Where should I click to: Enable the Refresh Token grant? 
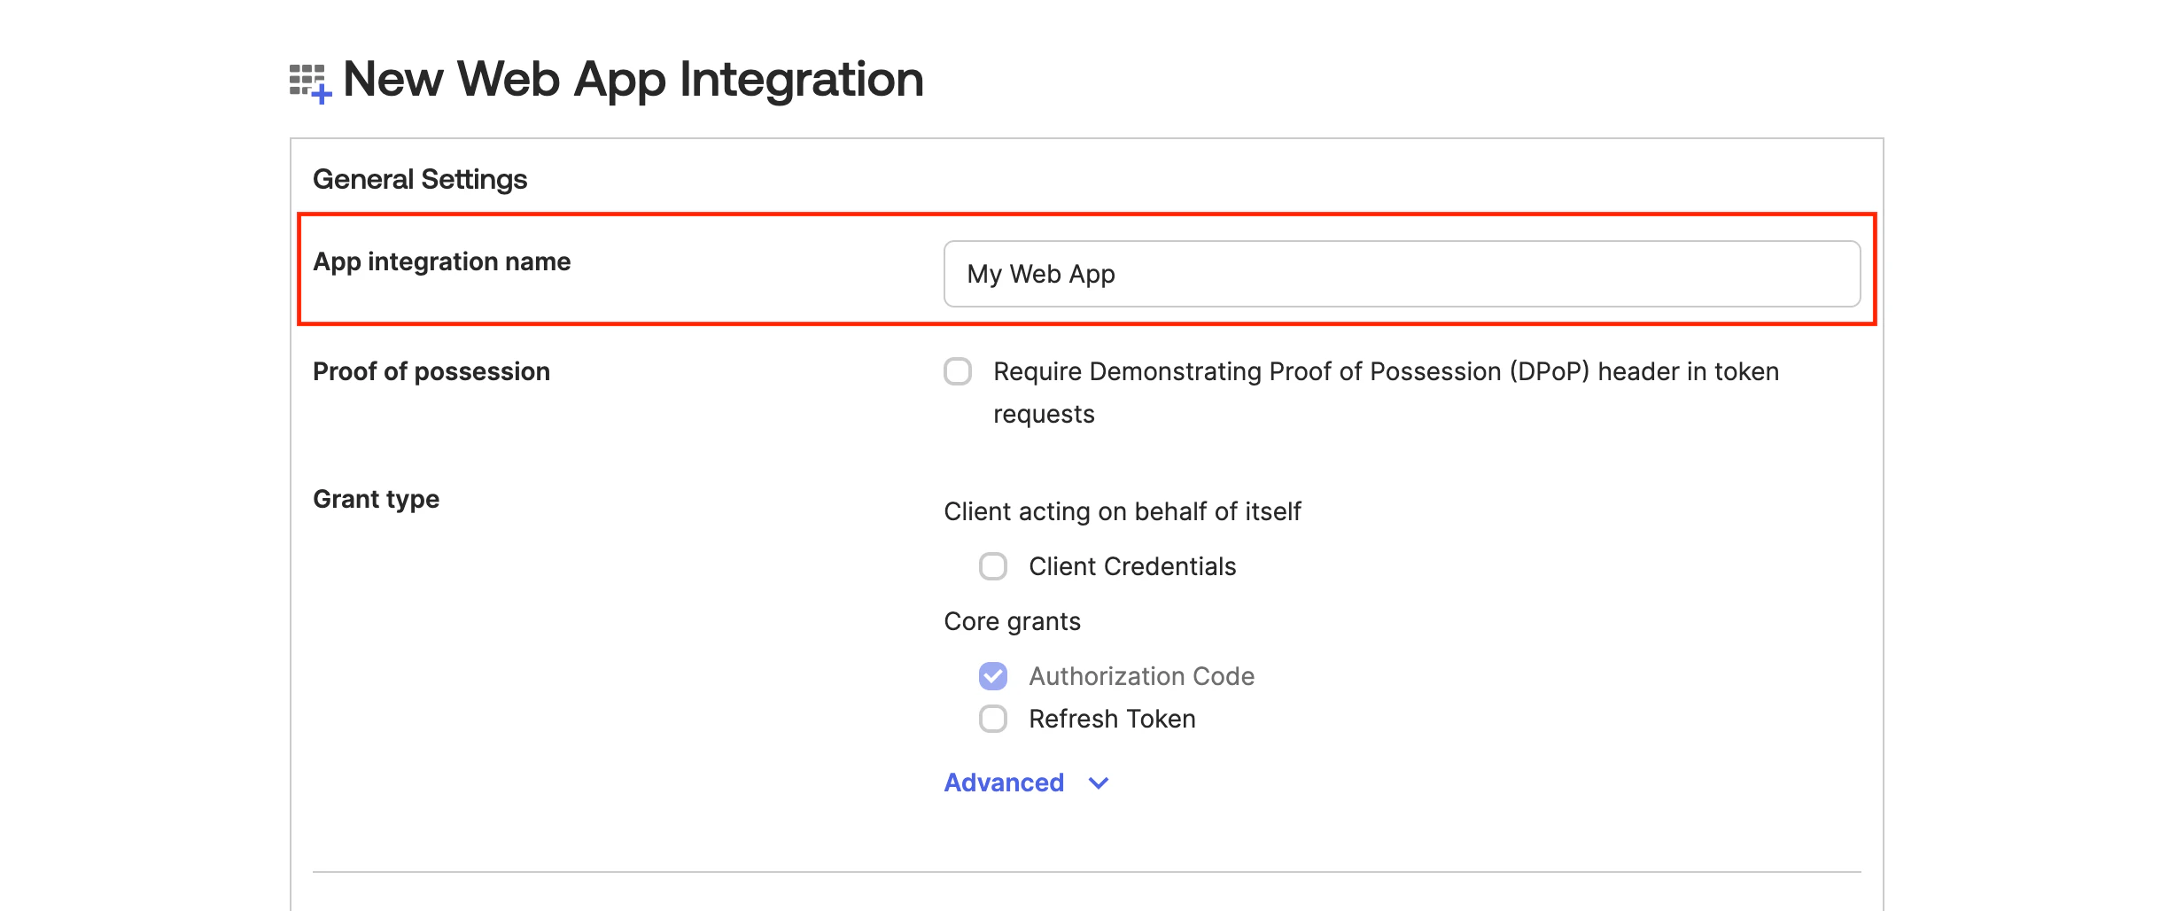pos(992,720)
